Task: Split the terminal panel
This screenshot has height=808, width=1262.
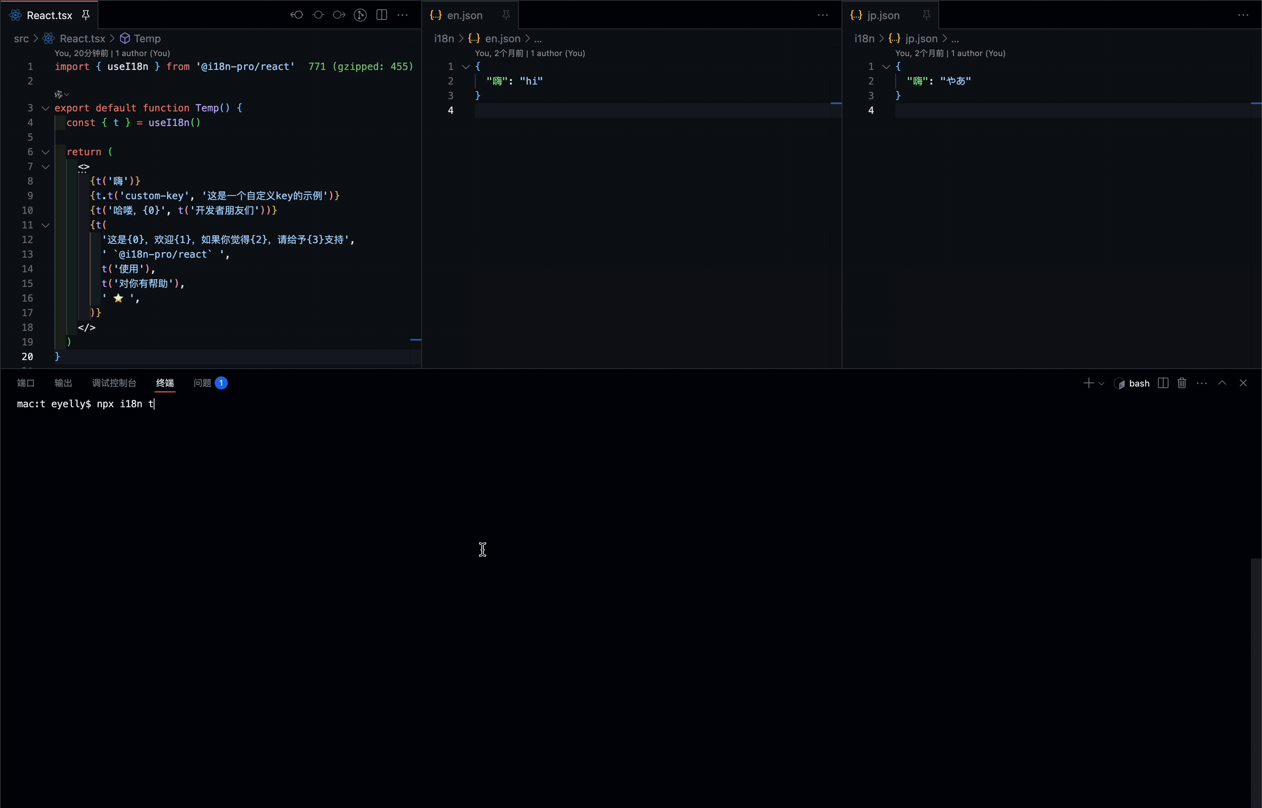Action: pos(1163,383)
